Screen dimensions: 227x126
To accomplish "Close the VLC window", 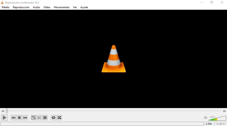I will tap(222, 2).
